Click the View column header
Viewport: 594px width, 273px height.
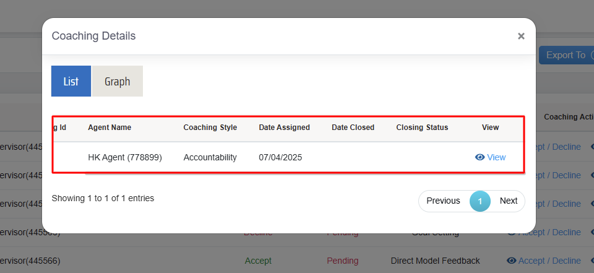(x=490, y=128)
